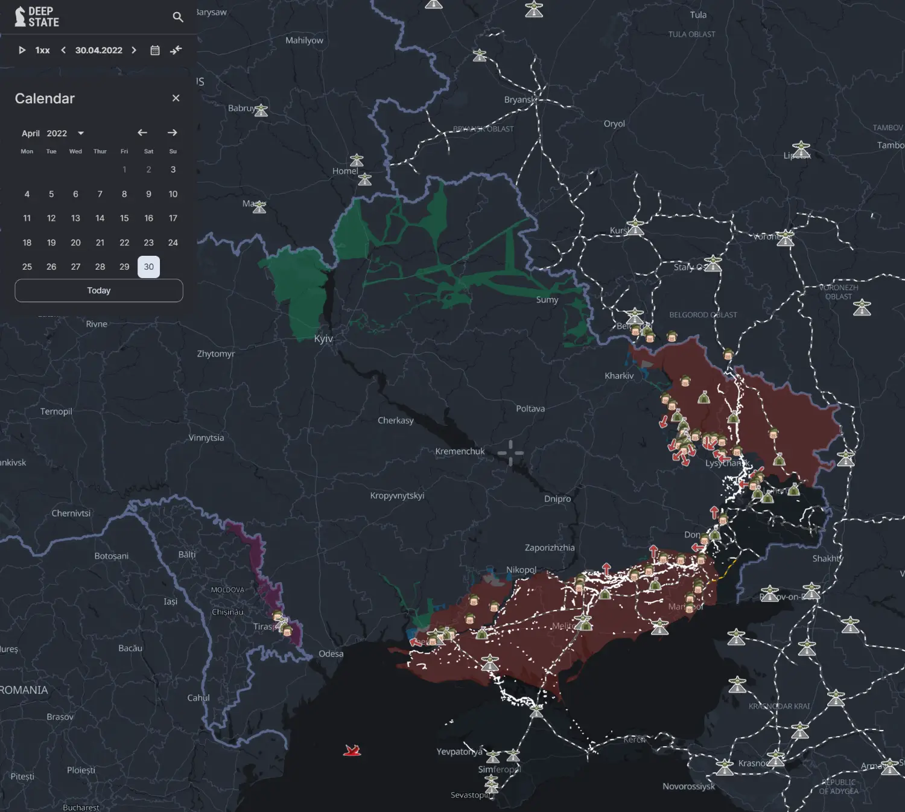Screen dimensions: 905x812
Task: Click the date field 30.04.2022
Action: click(98, 50)
